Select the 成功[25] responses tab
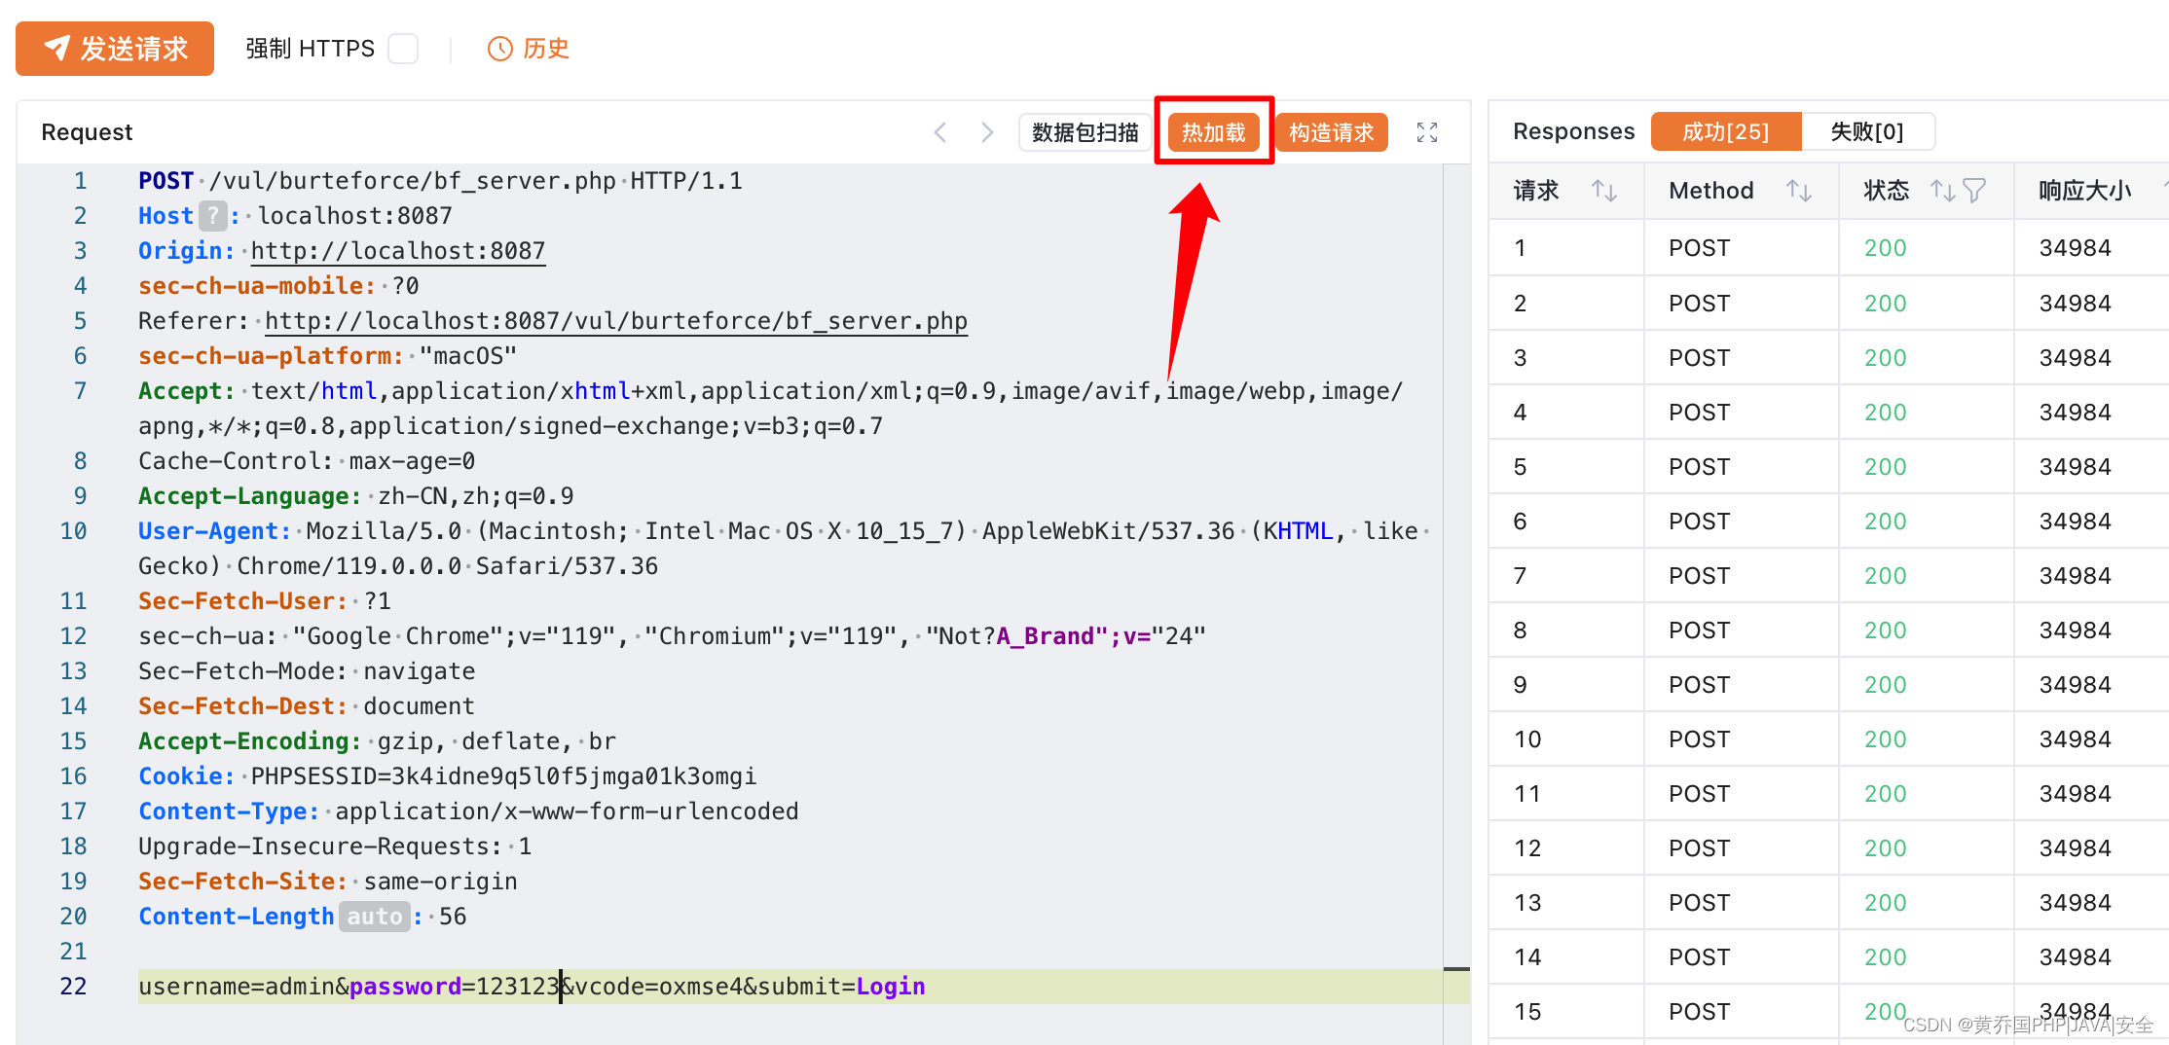The image size is (2169, 1045). (x=1726, y=131)
